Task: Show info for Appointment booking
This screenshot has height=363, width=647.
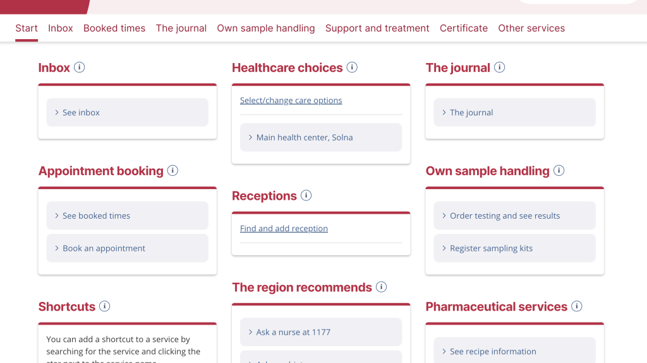Action: pos(172,170)
